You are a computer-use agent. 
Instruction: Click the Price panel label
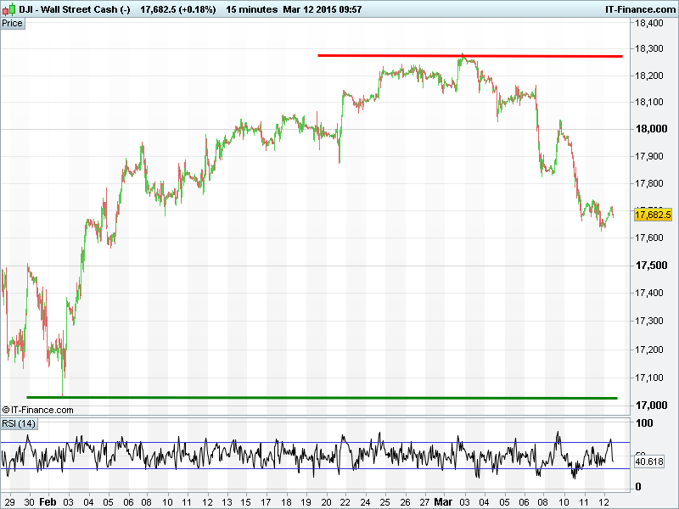[13, 23]
